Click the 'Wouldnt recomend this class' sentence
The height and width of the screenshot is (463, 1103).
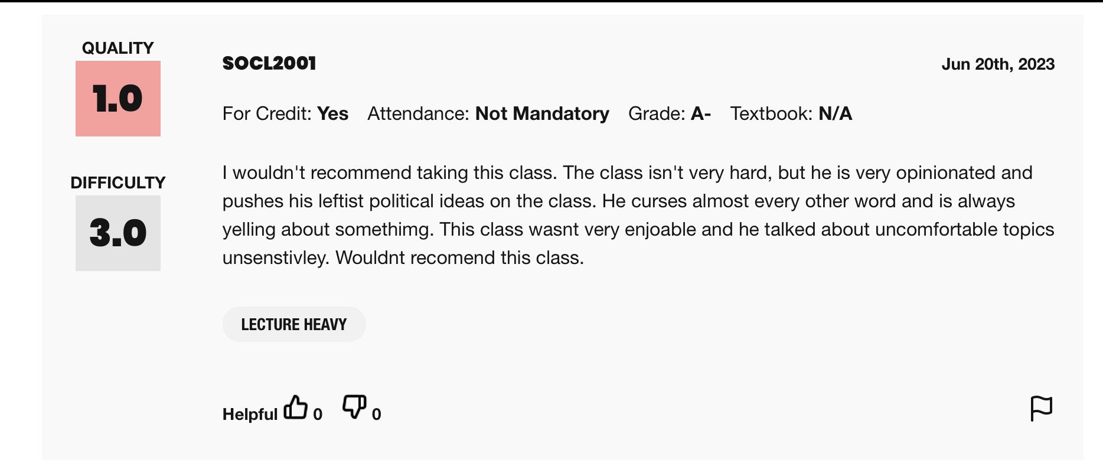[x=460, y=257]
